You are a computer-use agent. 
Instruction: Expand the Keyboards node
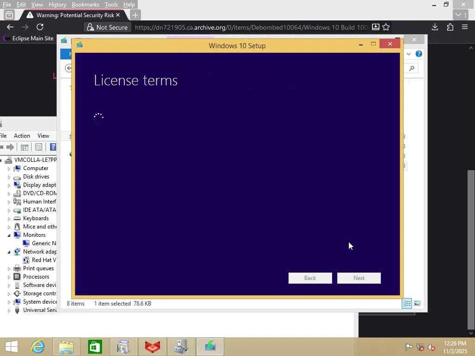(x=9, y=219)
